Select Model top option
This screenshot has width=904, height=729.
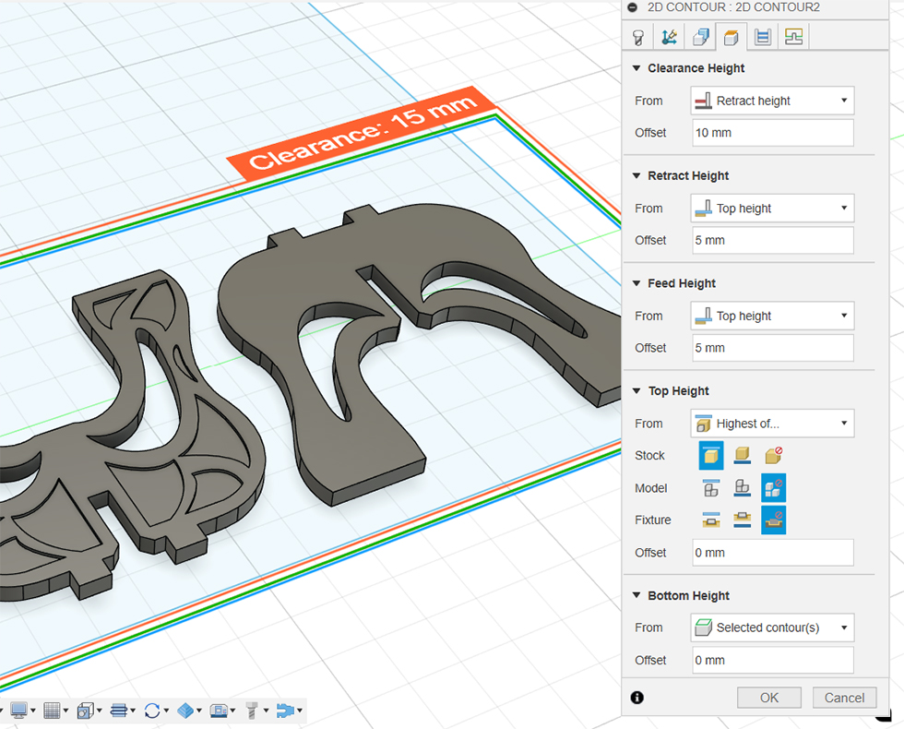click(711, 488)
